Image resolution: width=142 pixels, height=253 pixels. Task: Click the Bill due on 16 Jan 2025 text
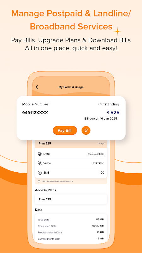click(x=101, y=119)
